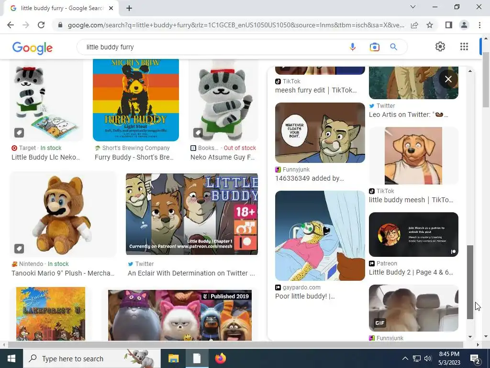Bookmark this page with the star icon

click(x=430, y=25)
